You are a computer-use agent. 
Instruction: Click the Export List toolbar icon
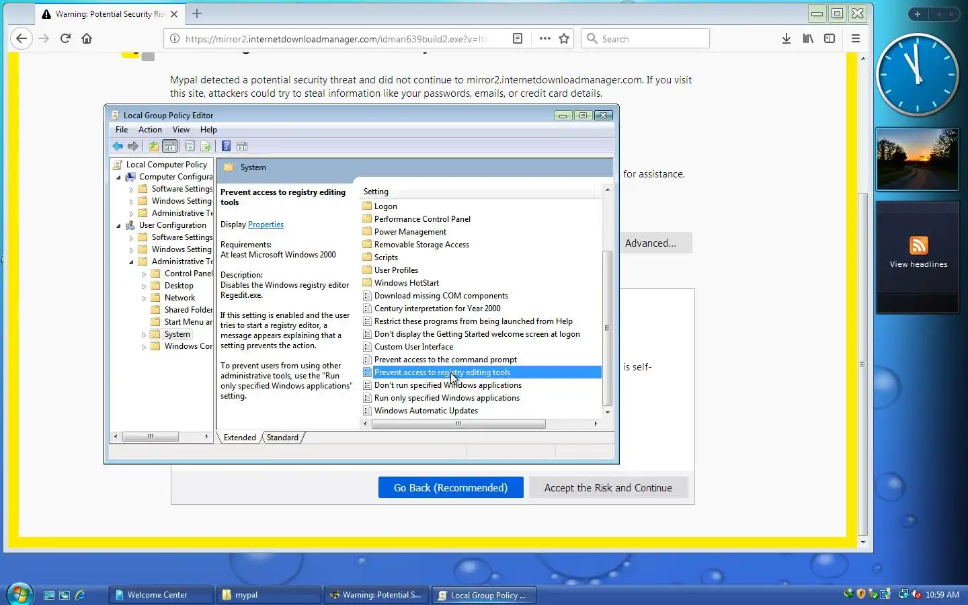click(206, 147)
